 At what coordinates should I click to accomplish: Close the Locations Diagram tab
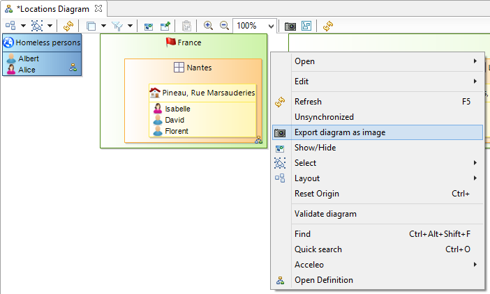[x=98, y=8]
